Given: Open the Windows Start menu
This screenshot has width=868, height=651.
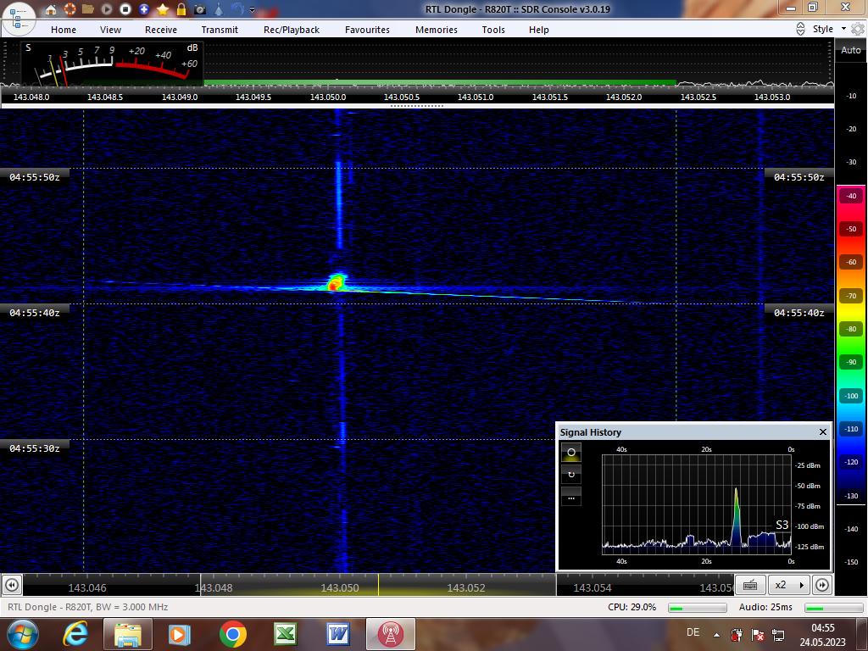Looking at the screenshot, I should (22, 634).
